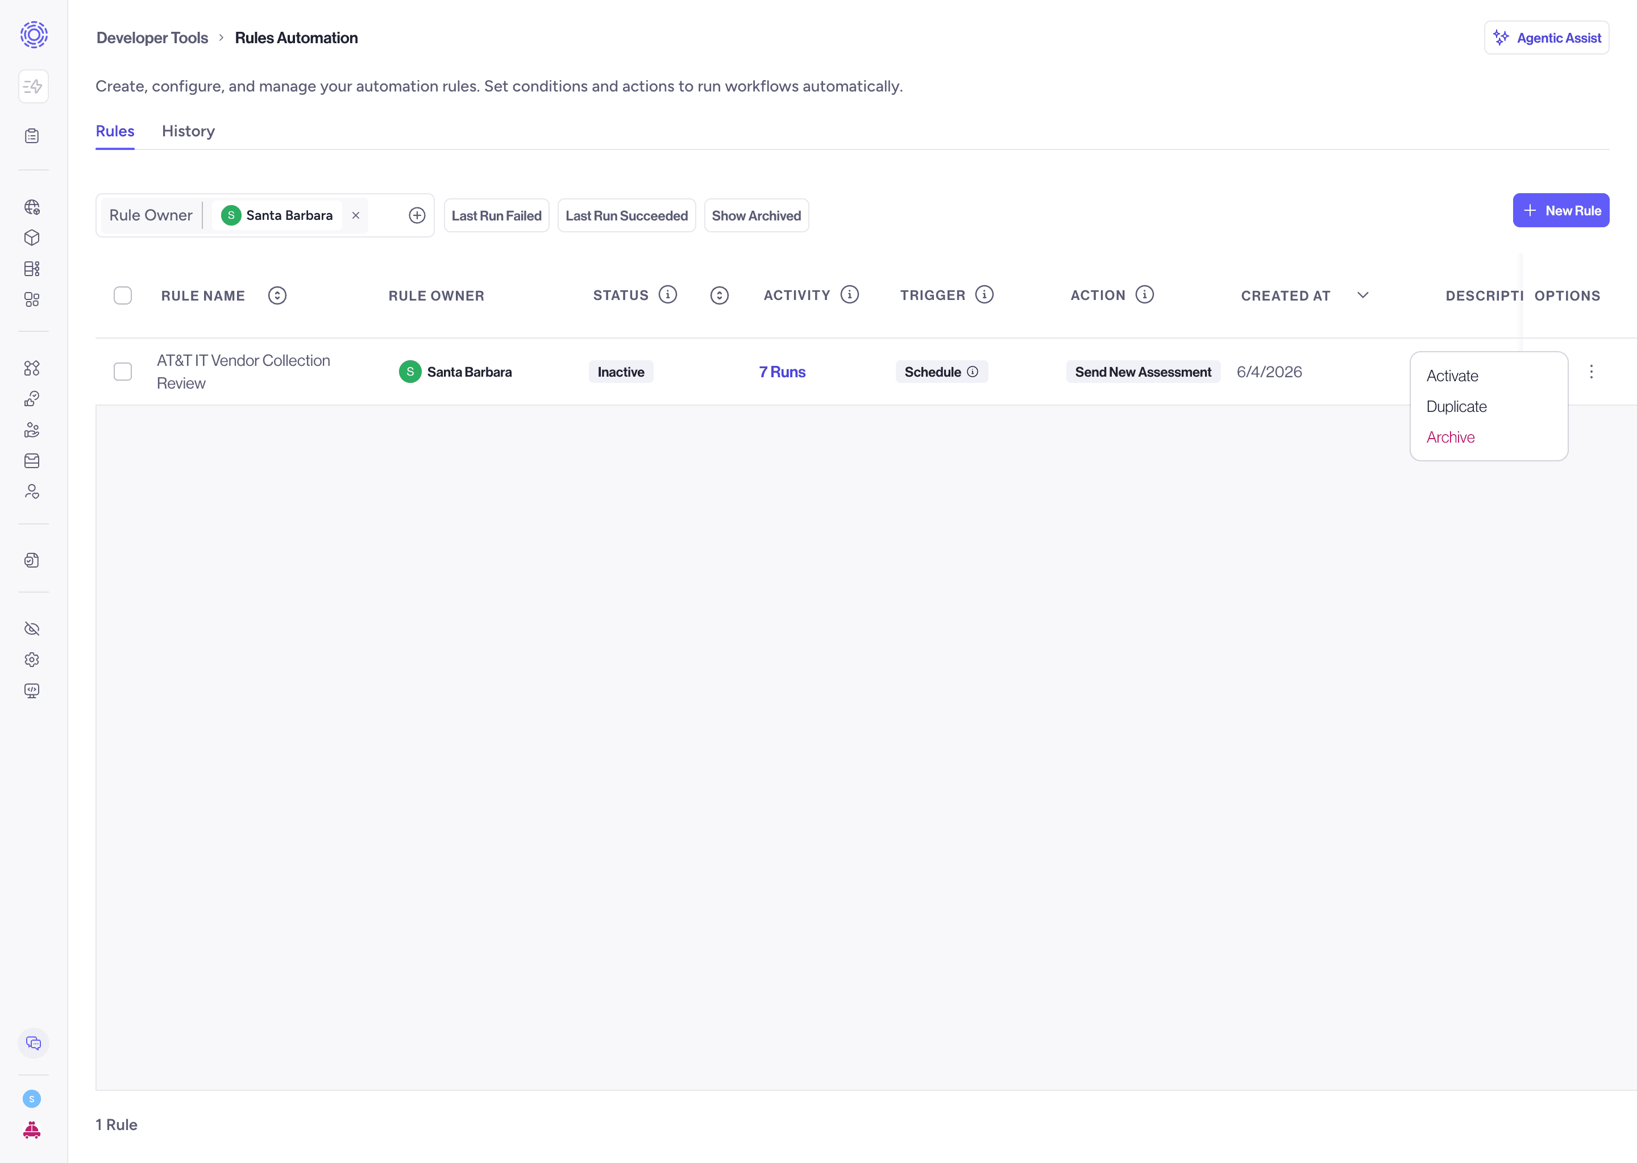Open the crossed-out eye sidebar icon

pos(32,629)
